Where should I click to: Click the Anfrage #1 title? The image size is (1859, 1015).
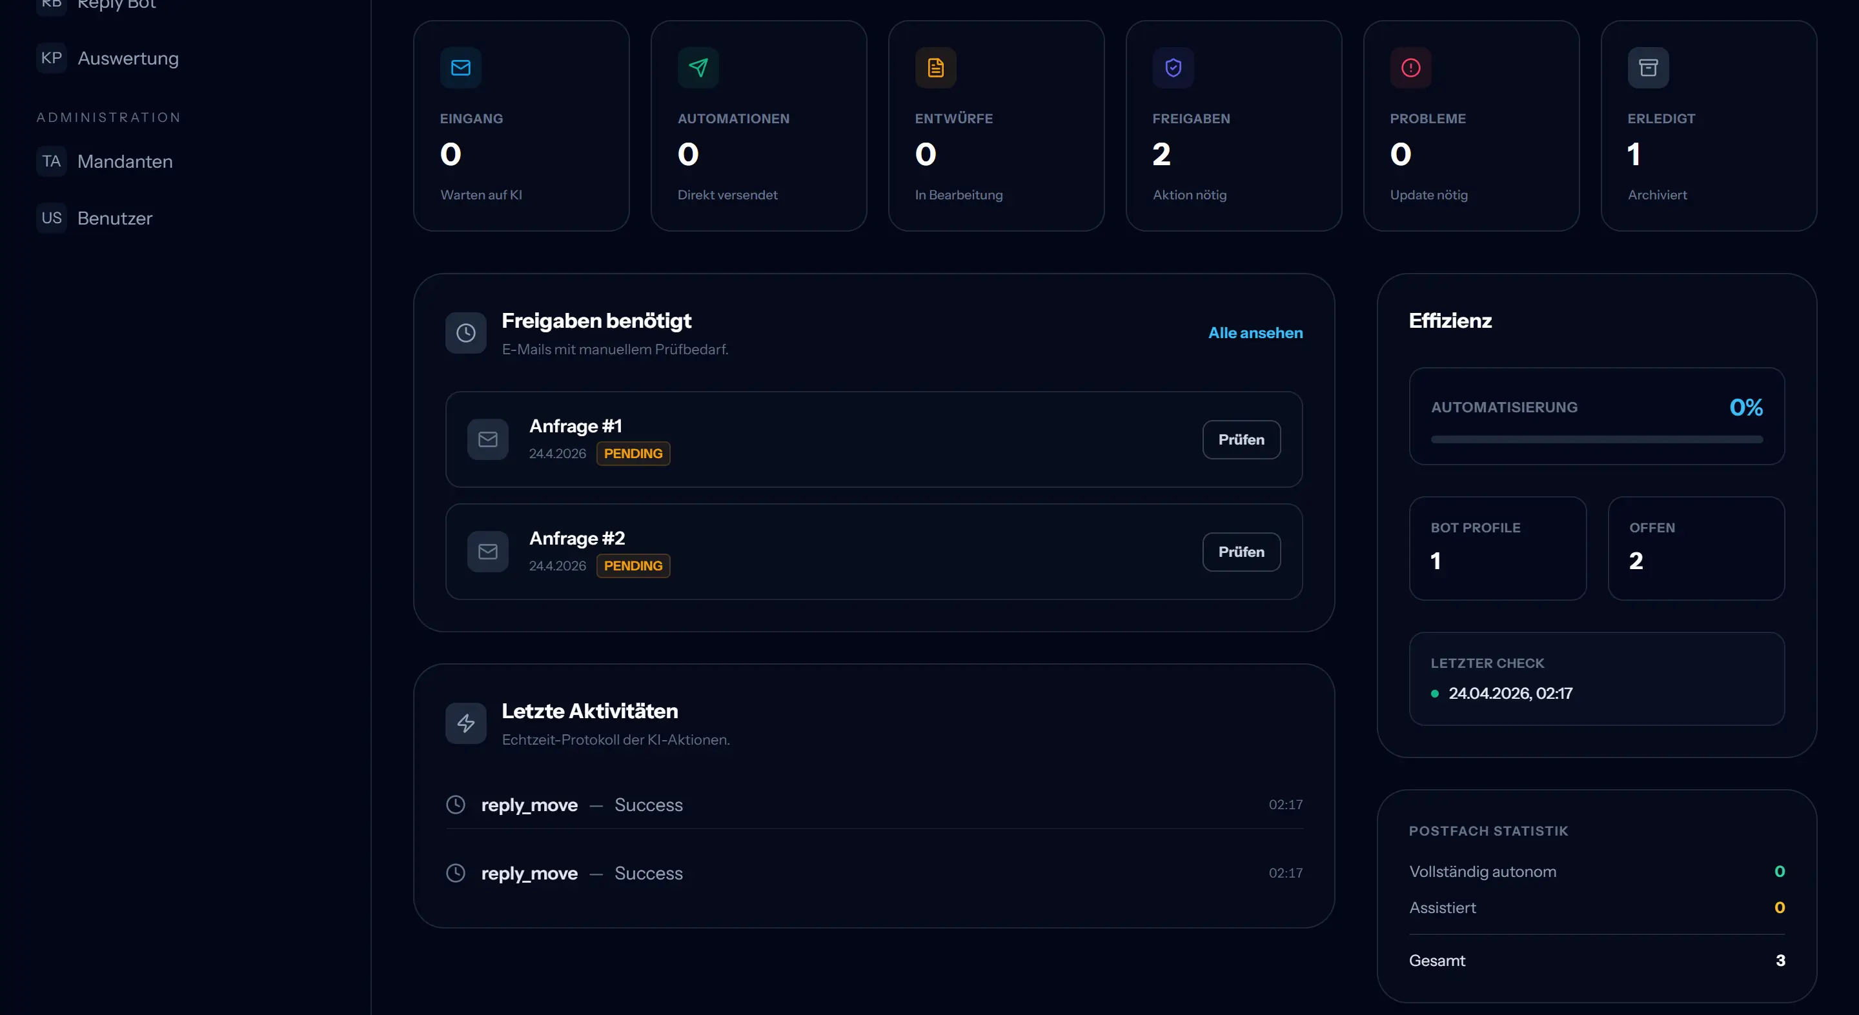[x=575, y=427]
